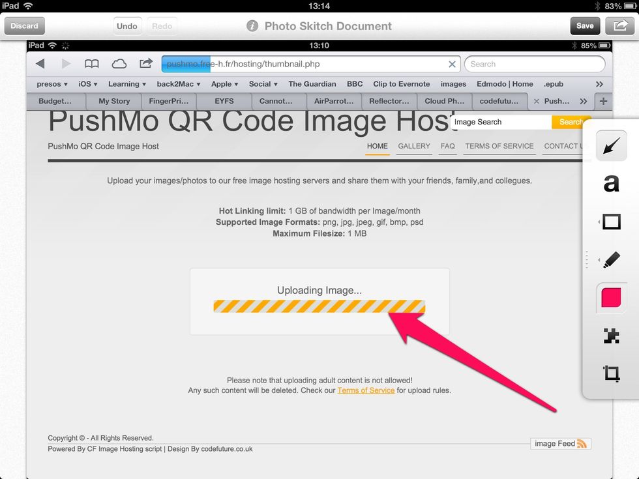
Task: Switch to the Budget... tab
Action: coord(55,101)
